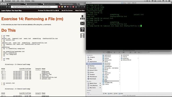This screenshot has height=97, width=172.
Task: Click the blue chat bubble extension icon
Action: pos(65,7)
